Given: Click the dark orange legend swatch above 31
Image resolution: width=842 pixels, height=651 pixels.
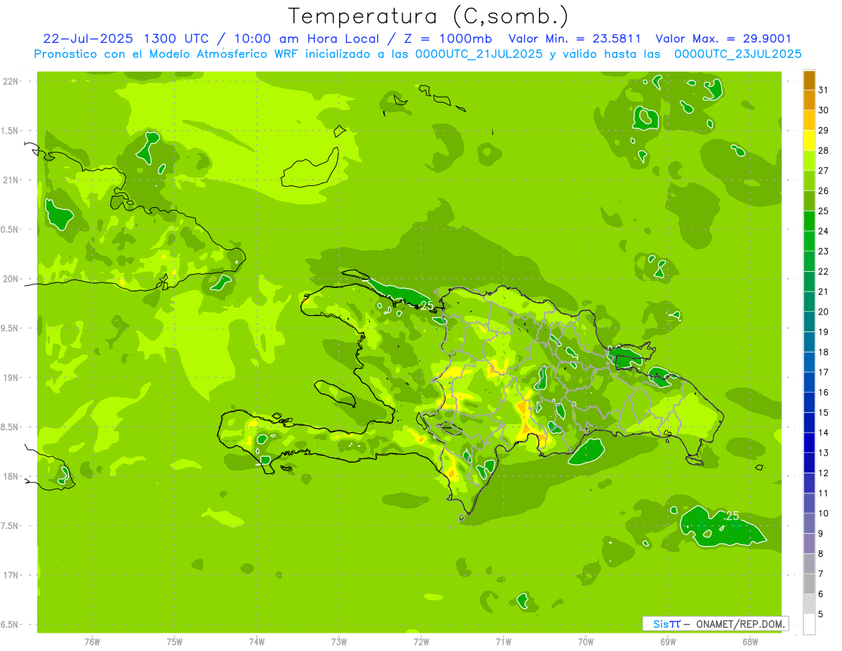Looking at the screenshot, I should coord(809,80).
